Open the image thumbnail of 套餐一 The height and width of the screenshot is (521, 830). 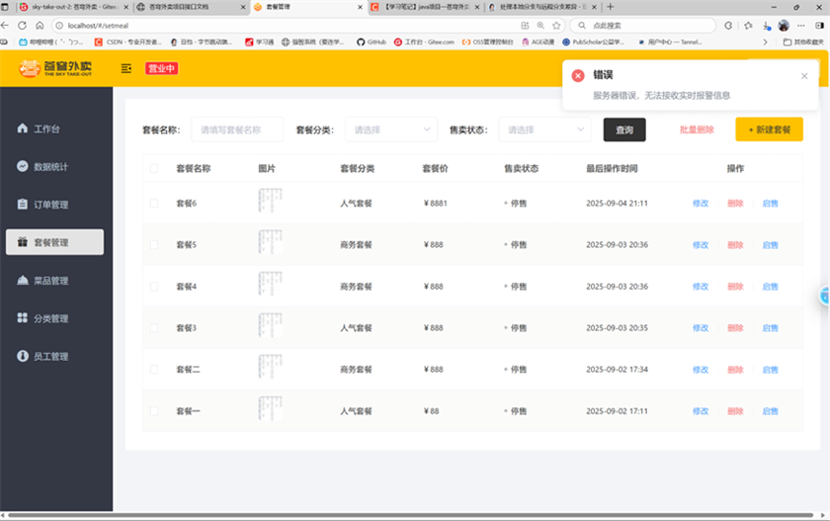(x=270, y=408)
